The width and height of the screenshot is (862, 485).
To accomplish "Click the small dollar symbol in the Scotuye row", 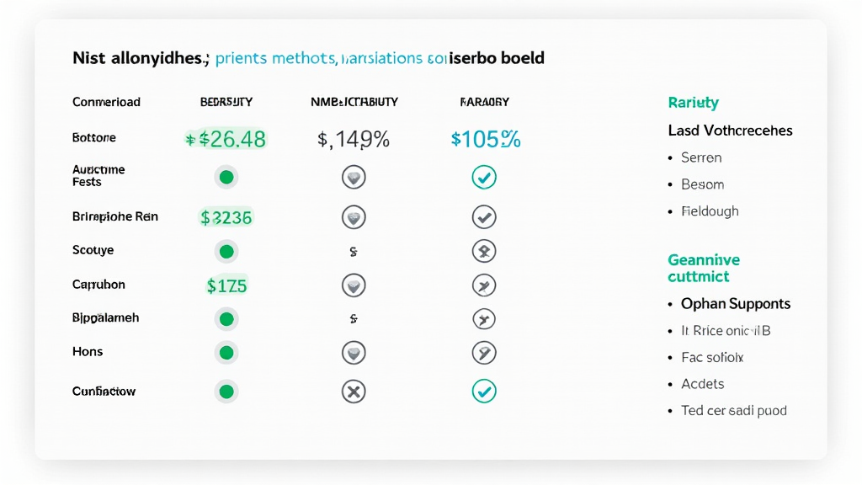I will [354, 251].
